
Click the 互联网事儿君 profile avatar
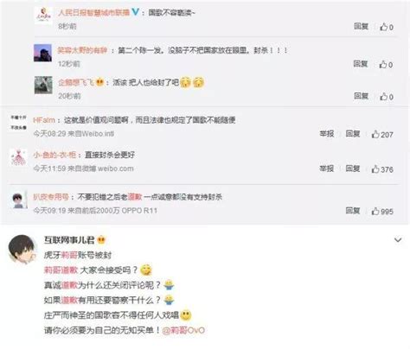pos(22,249)
